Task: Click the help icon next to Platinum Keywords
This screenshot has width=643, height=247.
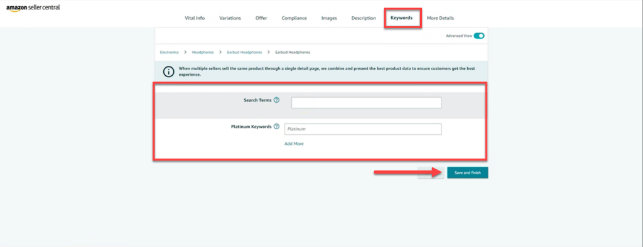Action: tap(276, 127)
